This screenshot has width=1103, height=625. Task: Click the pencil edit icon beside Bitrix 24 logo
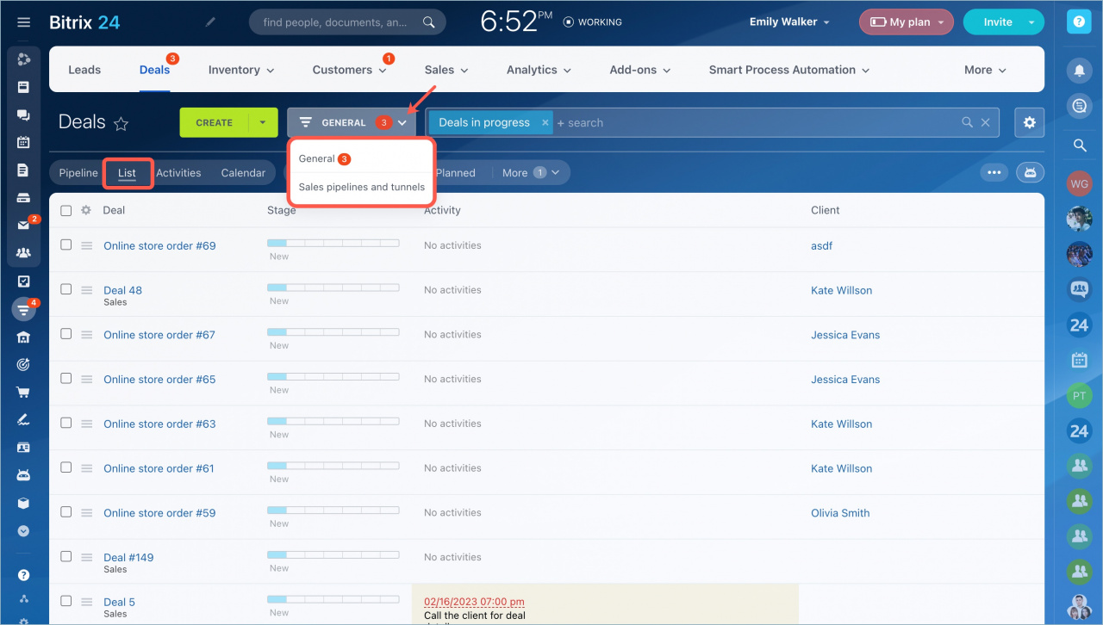pyautogui.click(x=210, y=22)
